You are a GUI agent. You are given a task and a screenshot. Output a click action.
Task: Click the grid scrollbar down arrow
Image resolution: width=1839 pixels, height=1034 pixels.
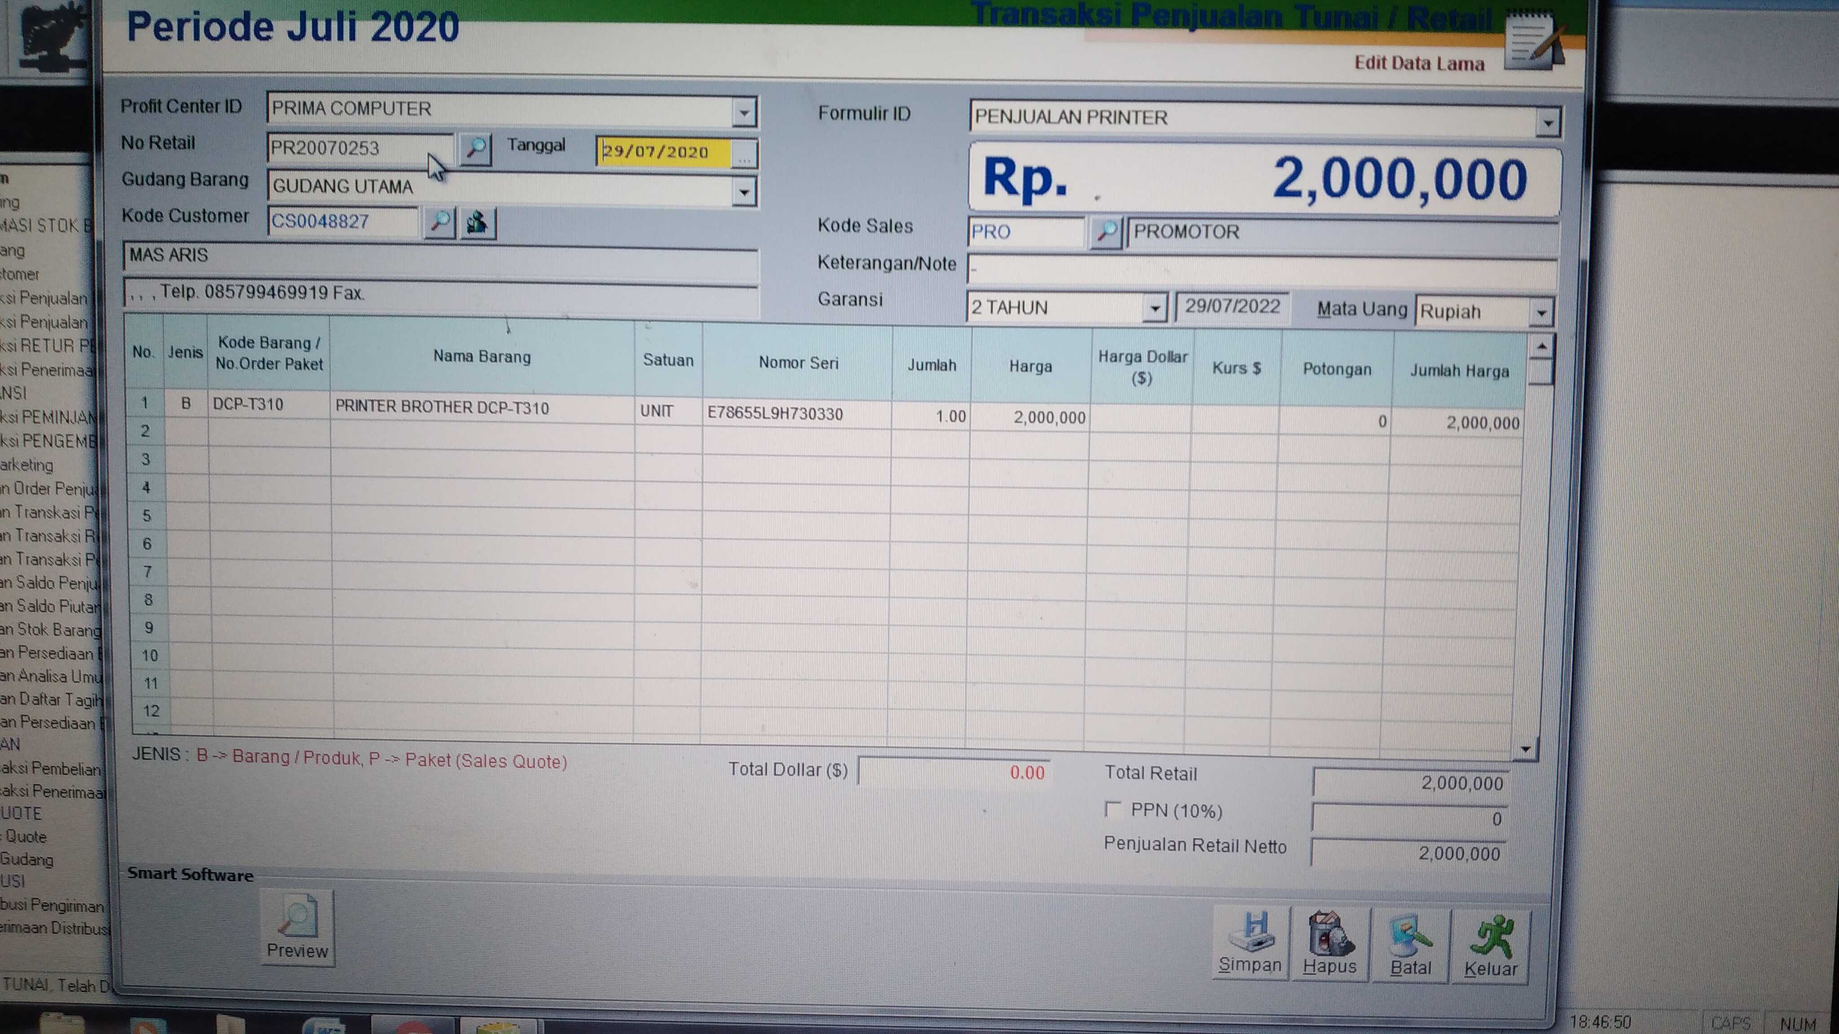point(1525,749)
